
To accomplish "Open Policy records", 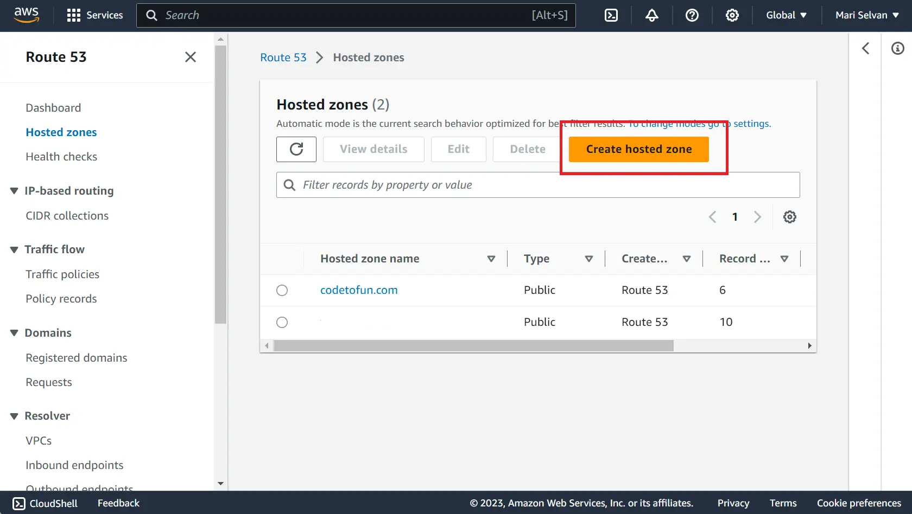I will (x=61, y=299).
